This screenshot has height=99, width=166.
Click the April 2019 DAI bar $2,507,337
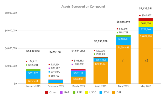(x=101, y=73)
